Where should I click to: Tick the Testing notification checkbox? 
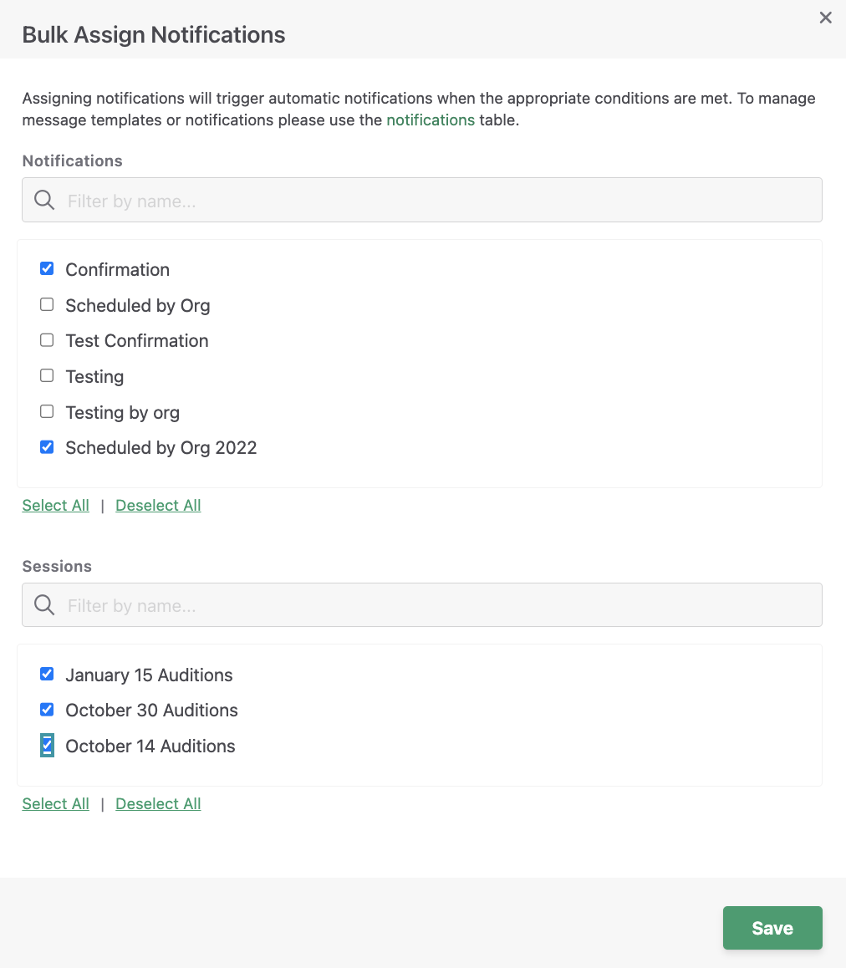coord(47,375)
